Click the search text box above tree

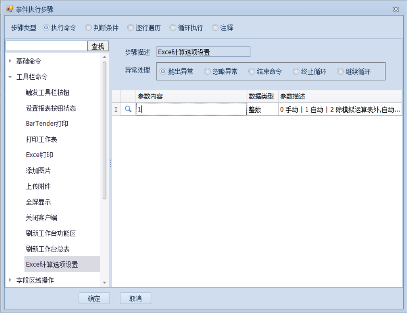pos(46,46)
